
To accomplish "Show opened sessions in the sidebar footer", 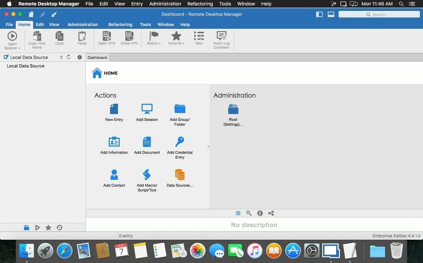I will (37, 227).
